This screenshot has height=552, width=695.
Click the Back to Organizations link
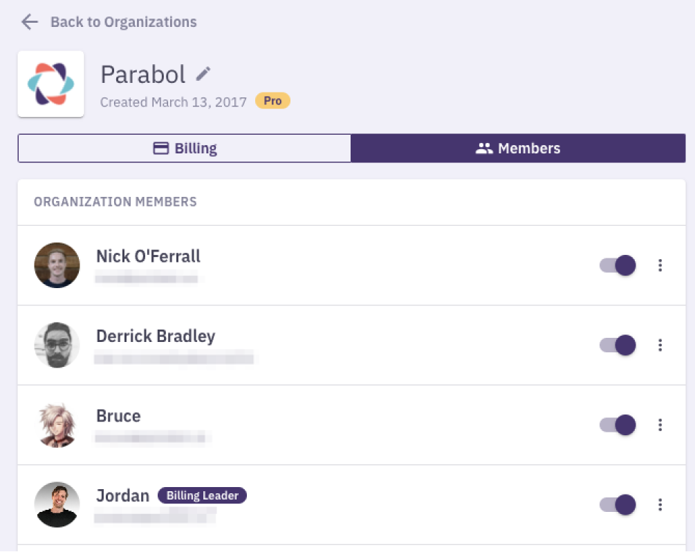[x=124, y=22]
